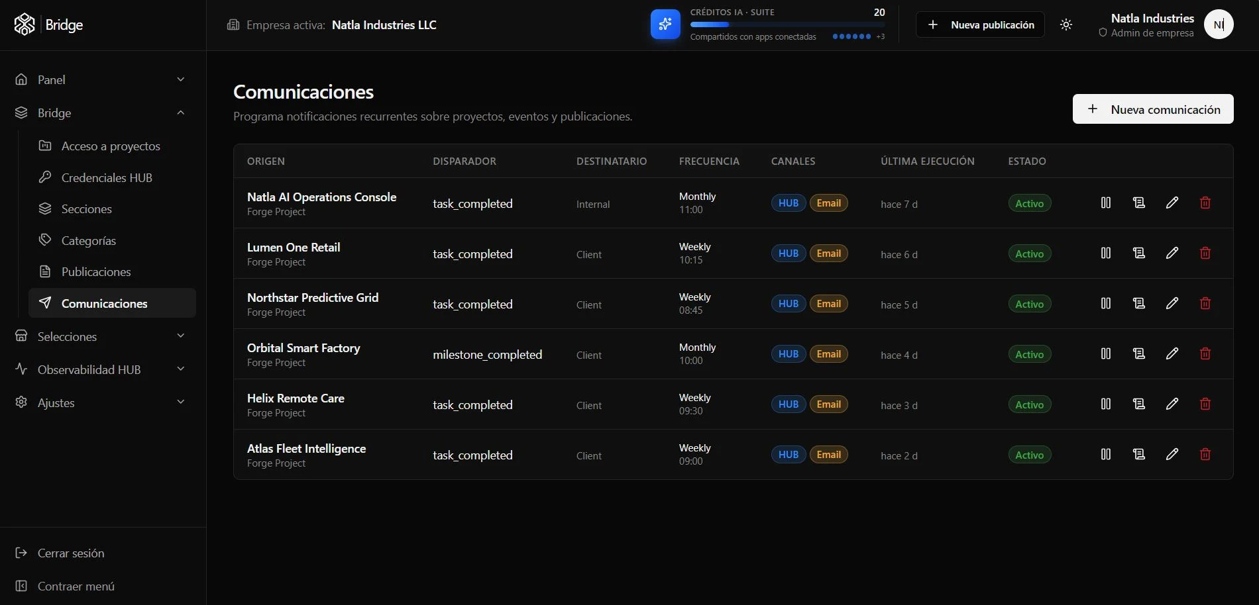
Task: Click the Nueva comunicación button
Action: click(x=1153, y=109)
